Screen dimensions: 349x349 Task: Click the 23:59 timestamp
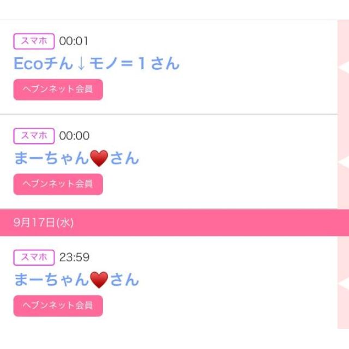tap(74, 257)
